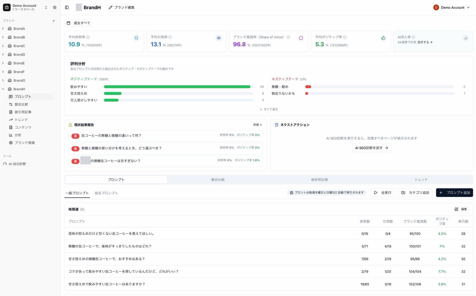Click the 飲みやすい positive theme bar
The image size is (476, 296).
point(178,87)
